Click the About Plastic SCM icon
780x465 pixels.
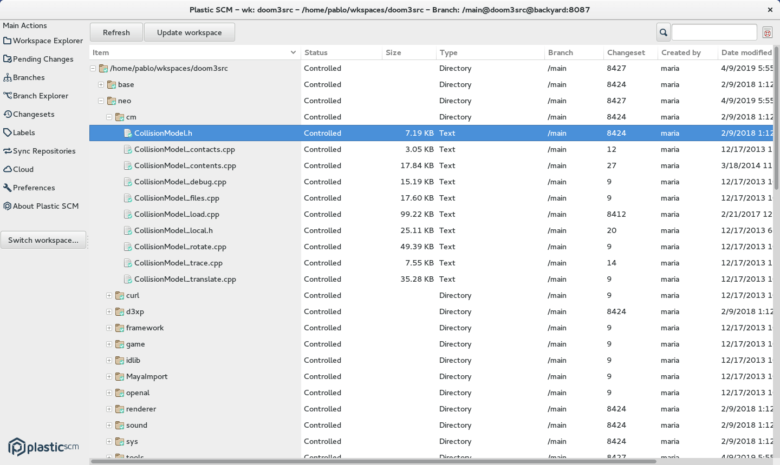pos(8,206)
